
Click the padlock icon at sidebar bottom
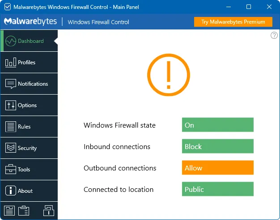pyautogui.click(x=48, y=211)
